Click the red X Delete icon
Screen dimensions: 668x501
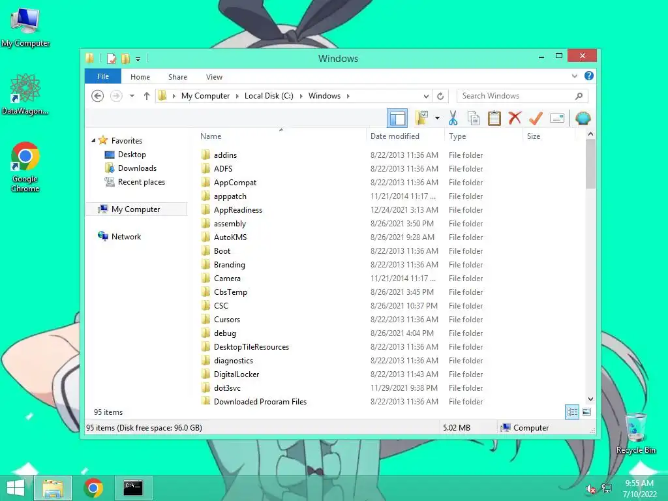tap(515, 118)
